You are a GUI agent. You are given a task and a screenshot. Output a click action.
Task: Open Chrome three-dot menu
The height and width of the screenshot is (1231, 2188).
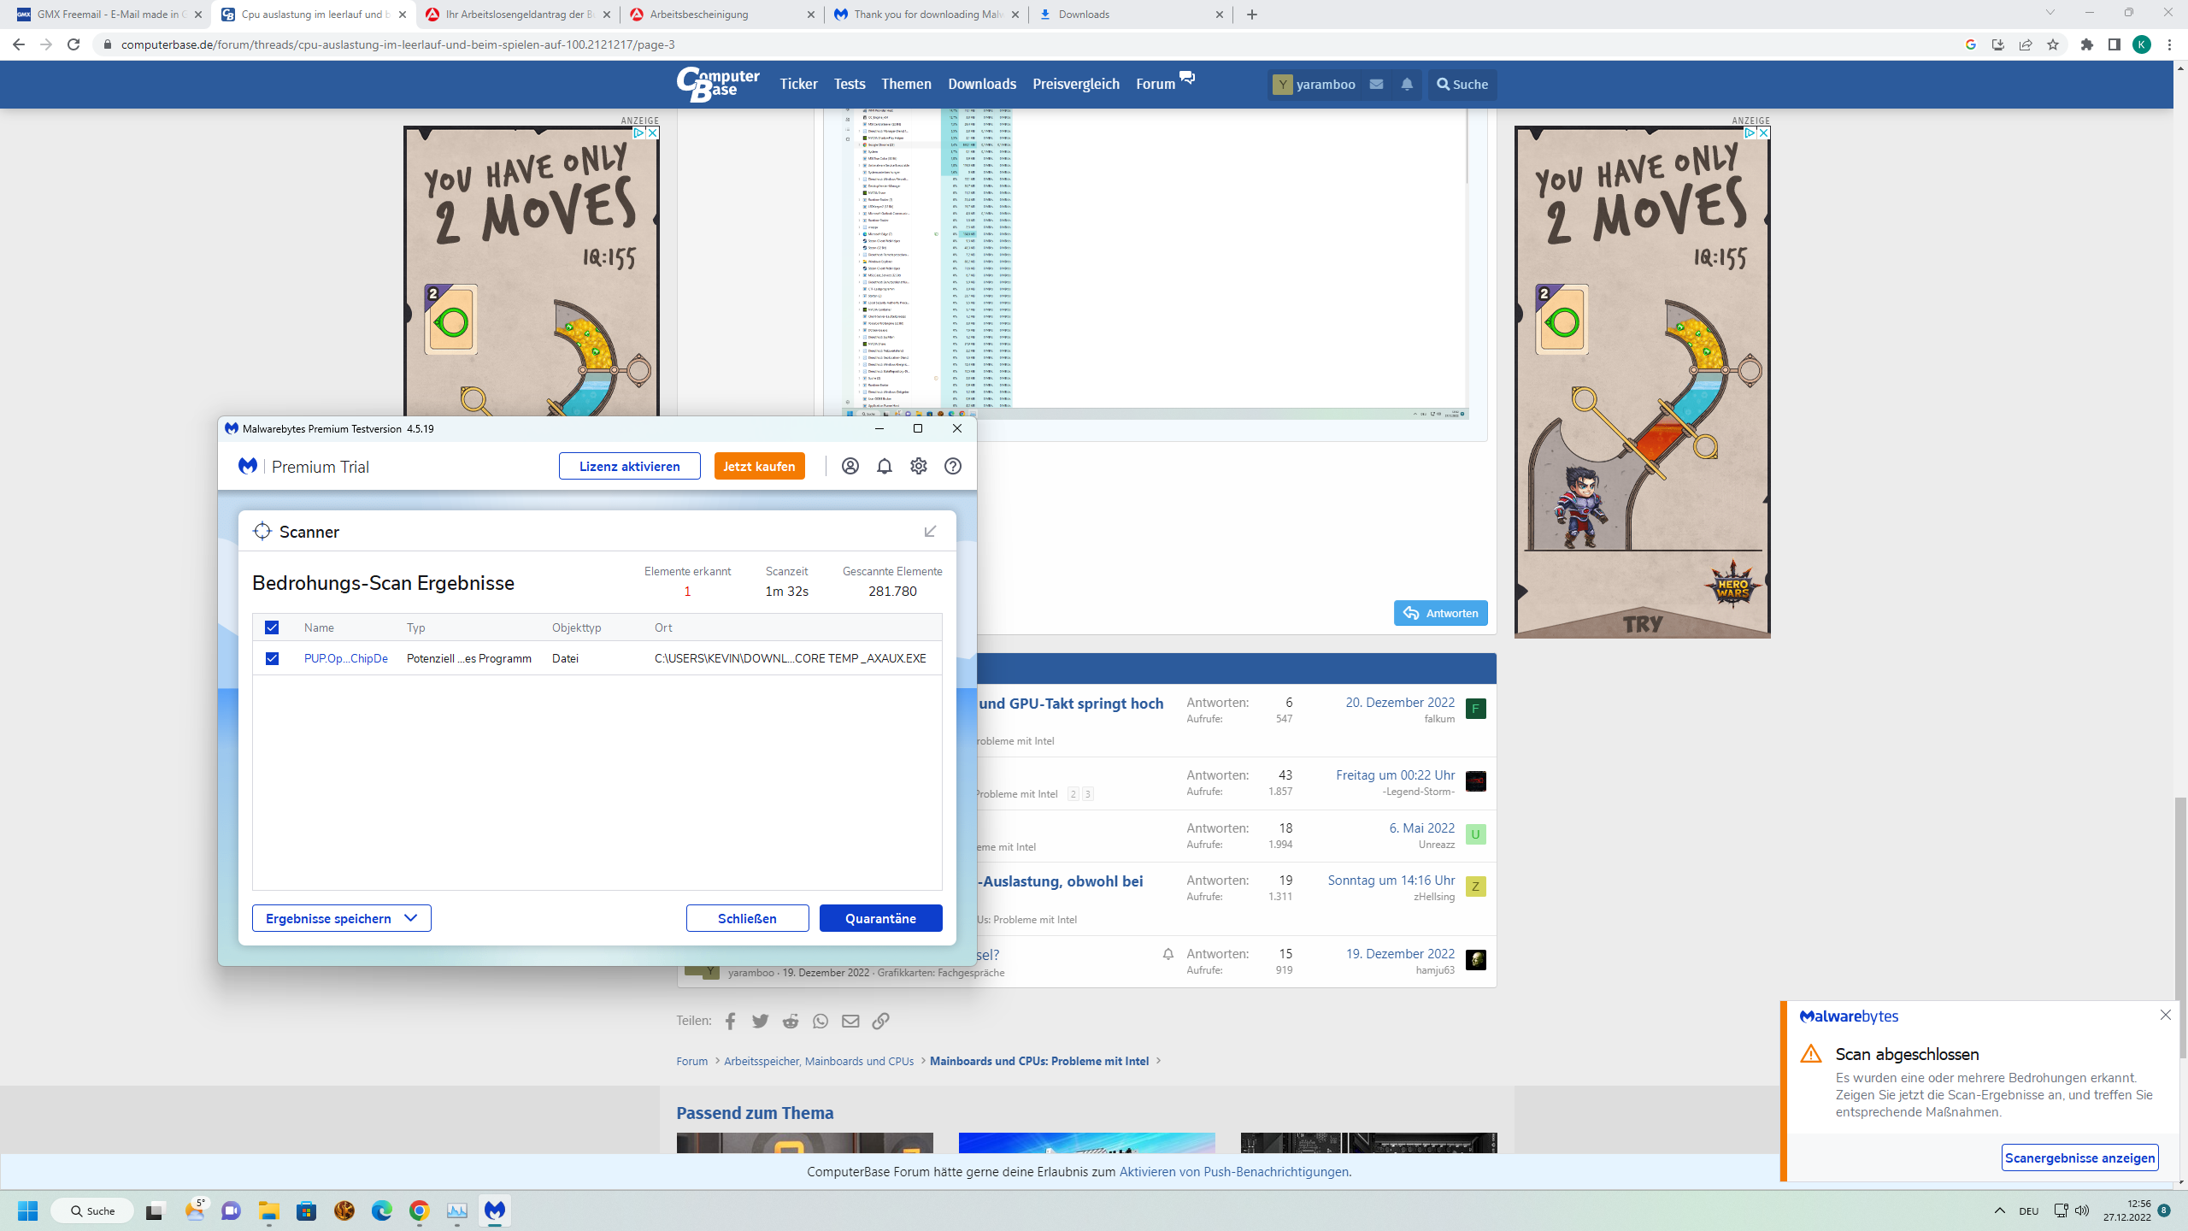click(x=2169, y=44)
